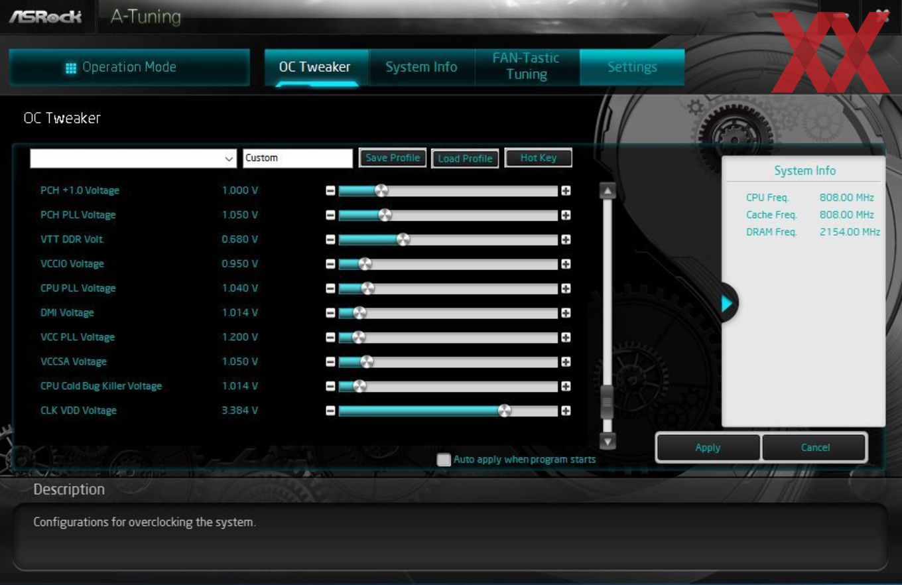Cancel the voltage changes
The height and width of the screenshot is (585, 902).
tap(815, 447)
